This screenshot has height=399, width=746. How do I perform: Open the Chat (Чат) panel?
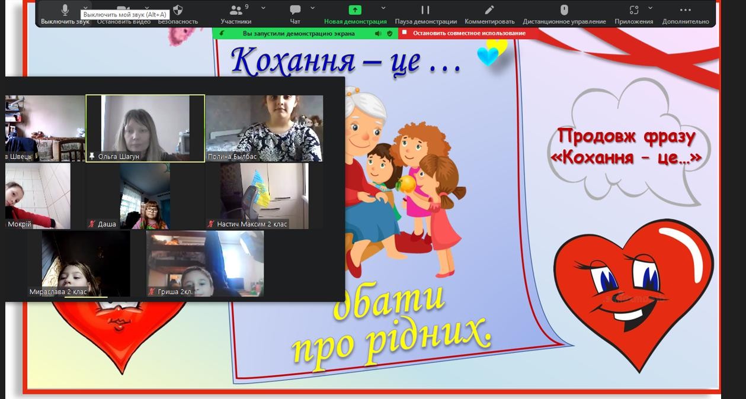294,11
